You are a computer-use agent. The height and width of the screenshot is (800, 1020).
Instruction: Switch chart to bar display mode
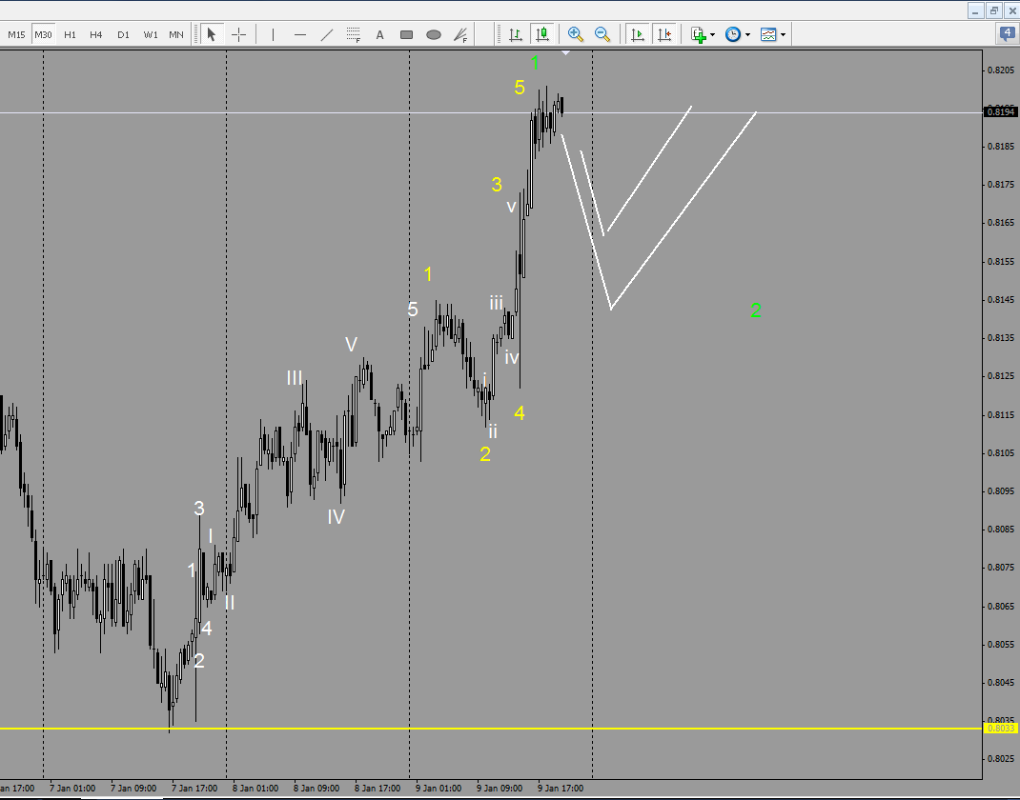[x=515, y=34]
